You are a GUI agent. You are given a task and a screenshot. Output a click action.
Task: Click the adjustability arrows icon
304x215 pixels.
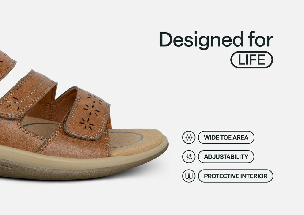point(189,156)
